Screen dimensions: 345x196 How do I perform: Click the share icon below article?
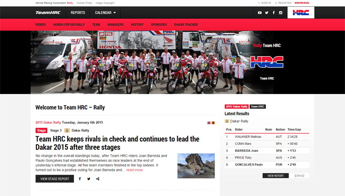coord(98,179)
